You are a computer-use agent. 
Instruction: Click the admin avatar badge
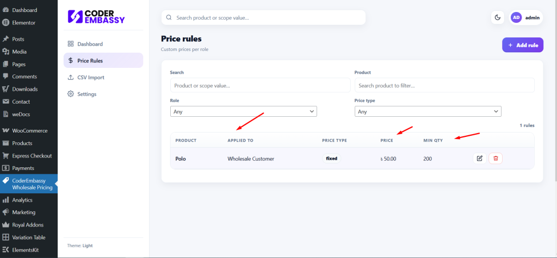tap(516, 17)
